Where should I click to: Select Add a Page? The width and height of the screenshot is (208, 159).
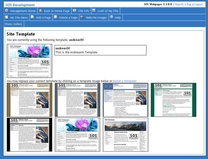pyautogui.click(x=43, y=18)
